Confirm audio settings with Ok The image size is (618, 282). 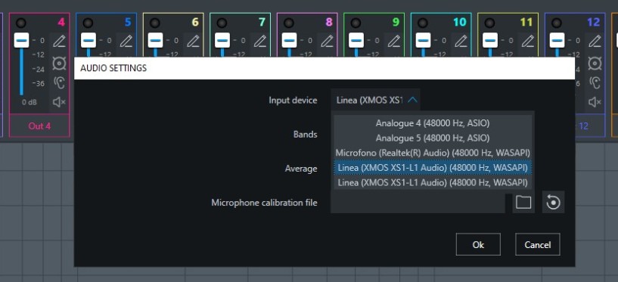tap(478, 245)
